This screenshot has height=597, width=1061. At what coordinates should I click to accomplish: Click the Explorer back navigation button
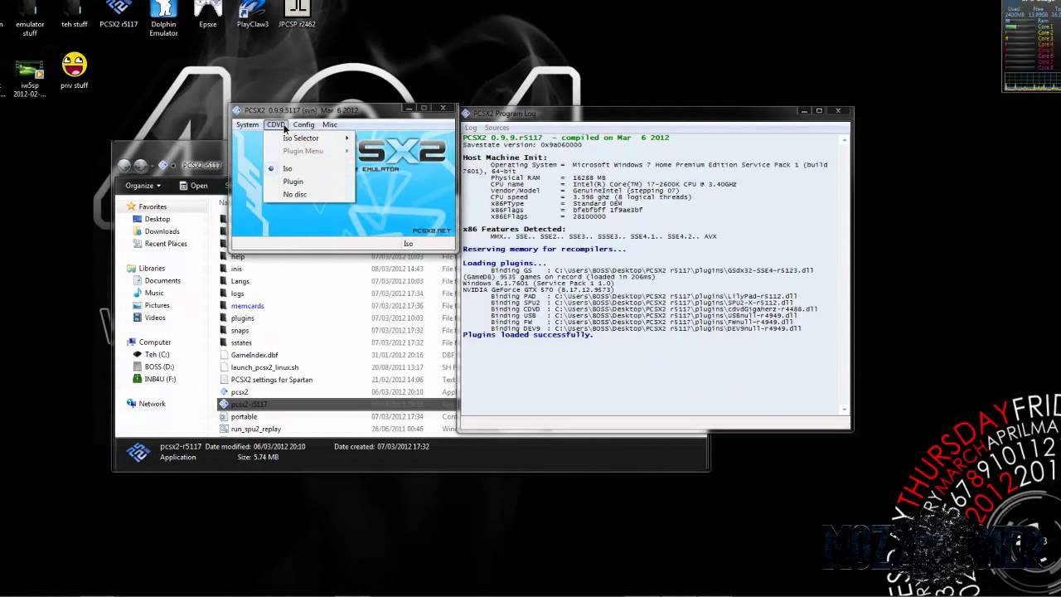[124, 166]
